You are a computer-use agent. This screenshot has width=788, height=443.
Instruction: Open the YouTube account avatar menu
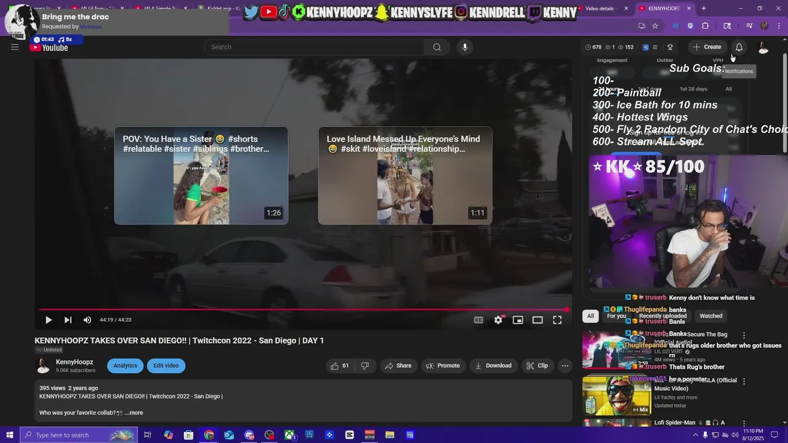[763, 47]
